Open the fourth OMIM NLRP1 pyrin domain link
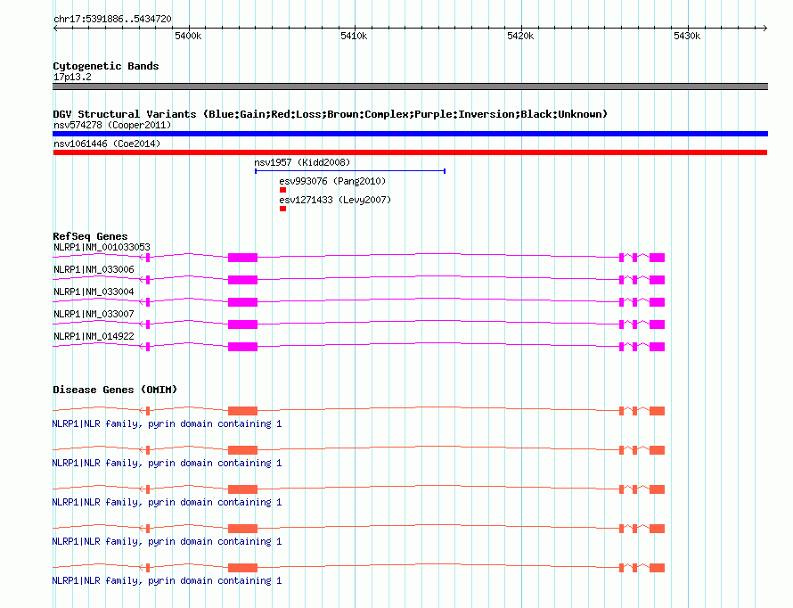The width and height of the screenshot is (793, 608). point(167,541)
